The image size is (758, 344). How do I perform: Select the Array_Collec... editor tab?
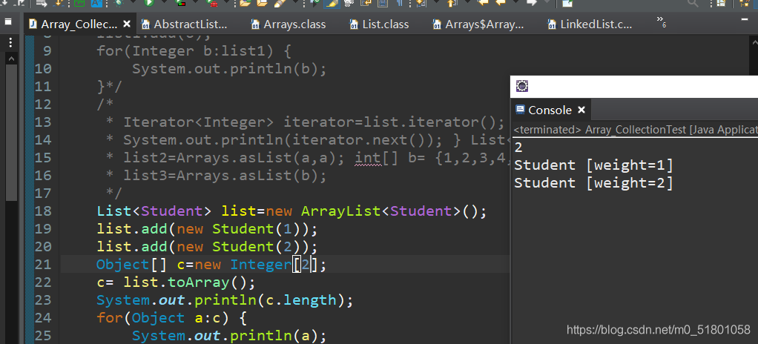[x=79, y=24]
